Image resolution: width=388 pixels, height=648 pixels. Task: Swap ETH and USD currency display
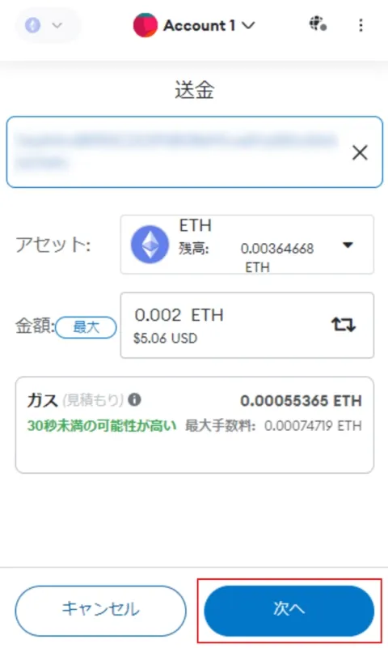click(x=344, y=325)
